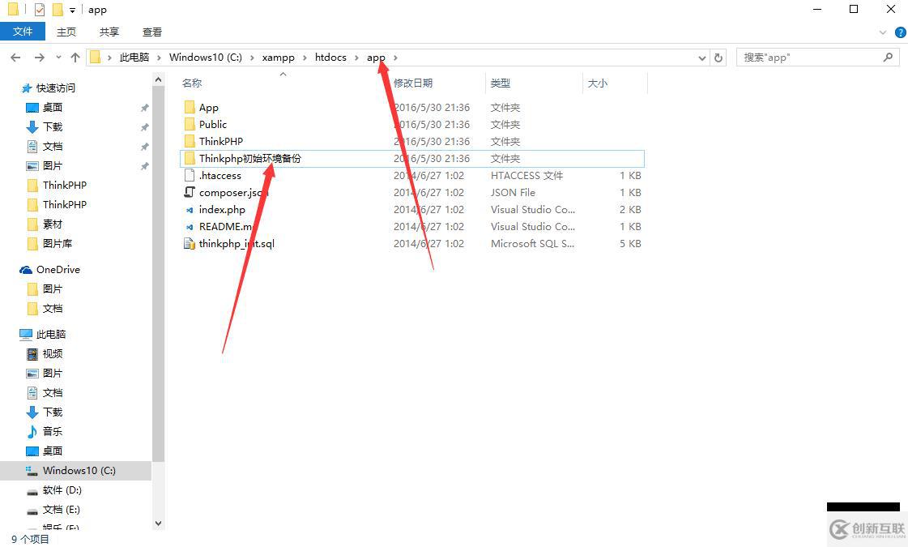Go forward with the right arrow button

coord(39,58)
